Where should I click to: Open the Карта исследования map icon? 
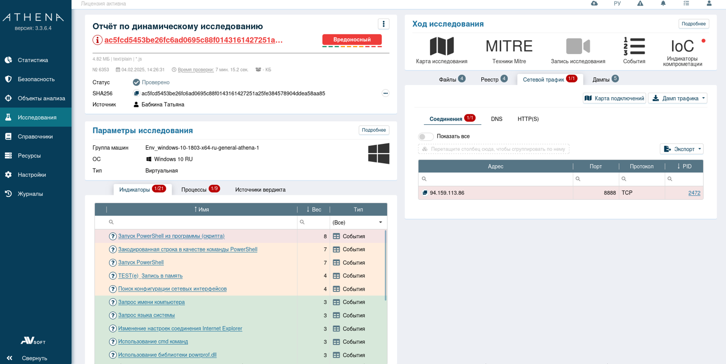(x=441, y=47)
